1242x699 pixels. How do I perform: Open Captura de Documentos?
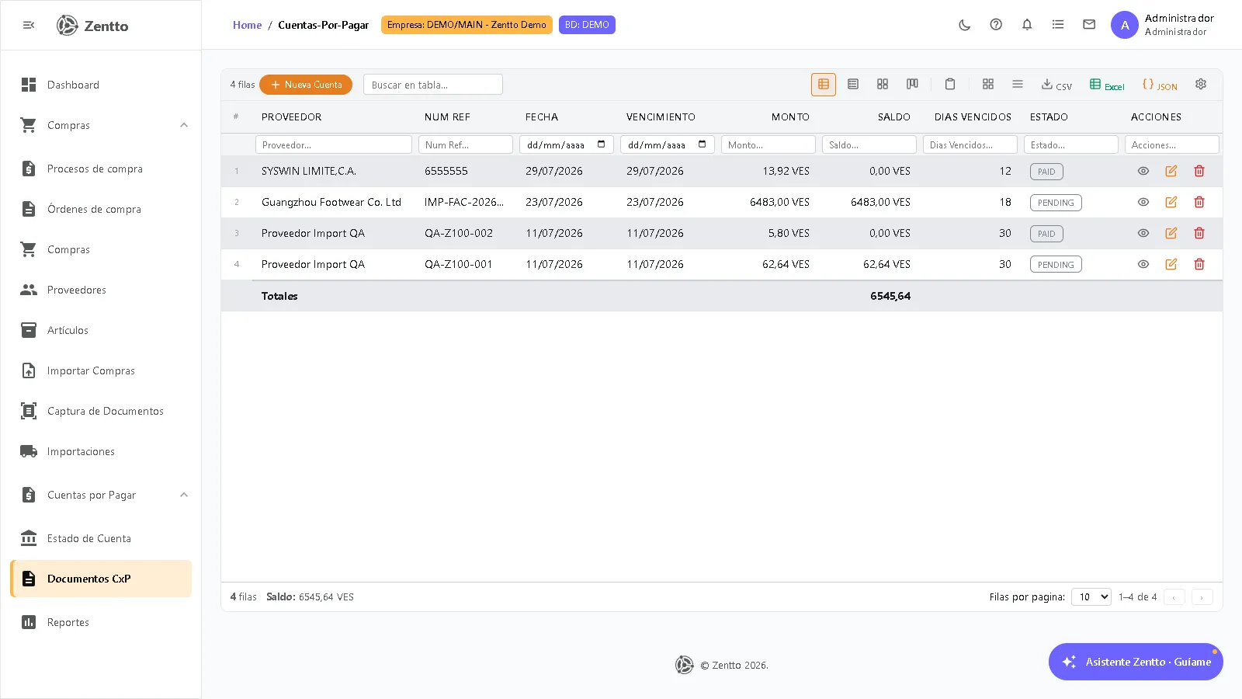tap(101, 411)
